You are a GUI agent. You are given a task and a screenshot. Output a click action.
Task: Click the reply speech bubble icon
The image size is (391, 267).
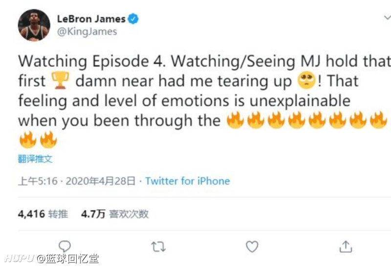tap(65, 246)
